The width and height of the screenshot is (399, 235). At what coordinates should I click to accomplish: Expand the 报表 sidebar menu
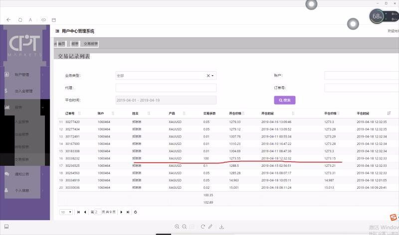point(25,107)
